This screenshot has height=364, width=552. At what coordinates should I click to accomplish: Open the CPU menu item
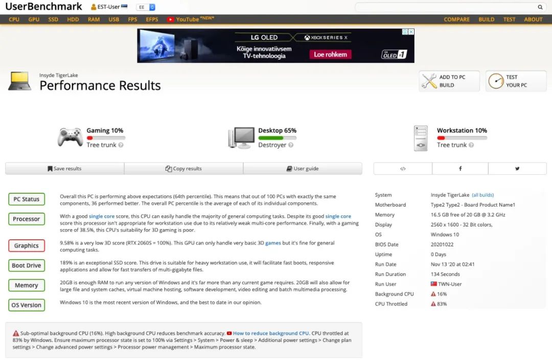tap(14, 19)
